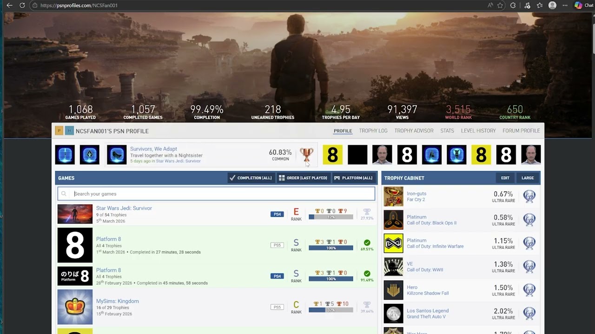Open the Iron-guts trophy link
Viewport: 595px width, 334px height.
coord(416,193)
